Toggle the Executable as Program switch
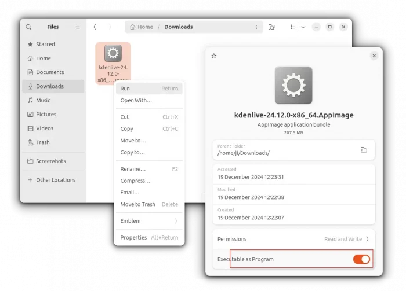Image resolution: width=406 pixels, height=291 pixels. click(x=361, y=259)
